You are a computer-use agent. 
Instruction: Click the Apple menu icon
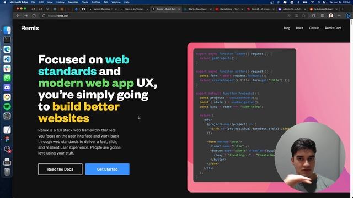coord(4,2)
